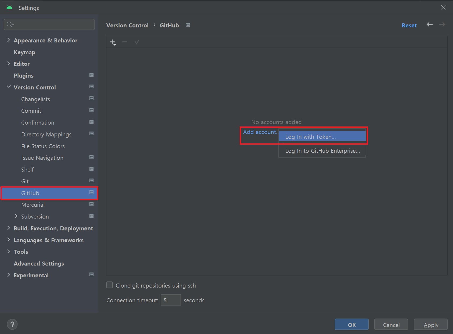Click project icon on Commit row

click(x=92, y=110)
